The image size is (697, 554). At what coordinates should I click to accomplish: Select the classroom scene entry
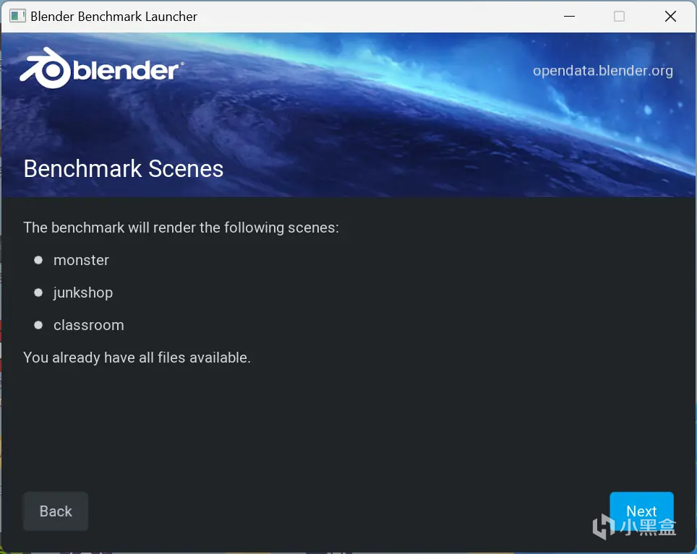(x=88, y=325)
